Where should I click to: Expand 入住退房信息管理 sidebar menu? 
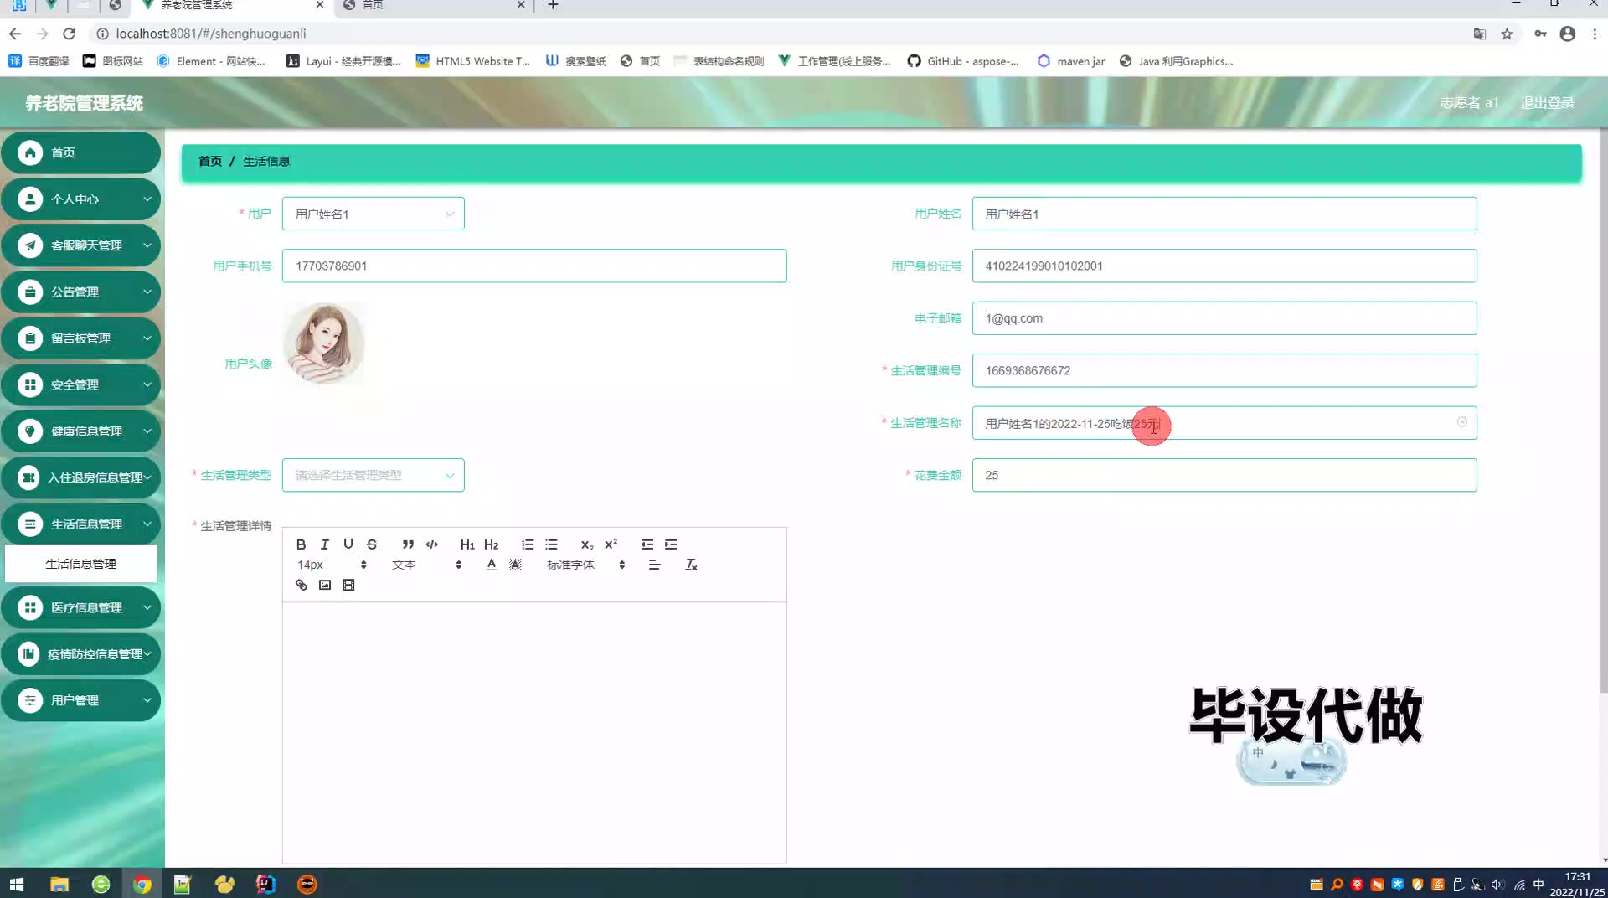point(80,477)
